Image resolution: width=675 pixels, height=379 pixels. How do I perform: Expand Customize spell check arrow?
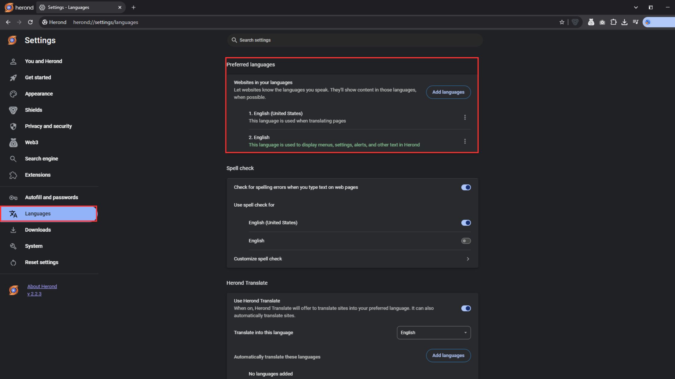468,259
